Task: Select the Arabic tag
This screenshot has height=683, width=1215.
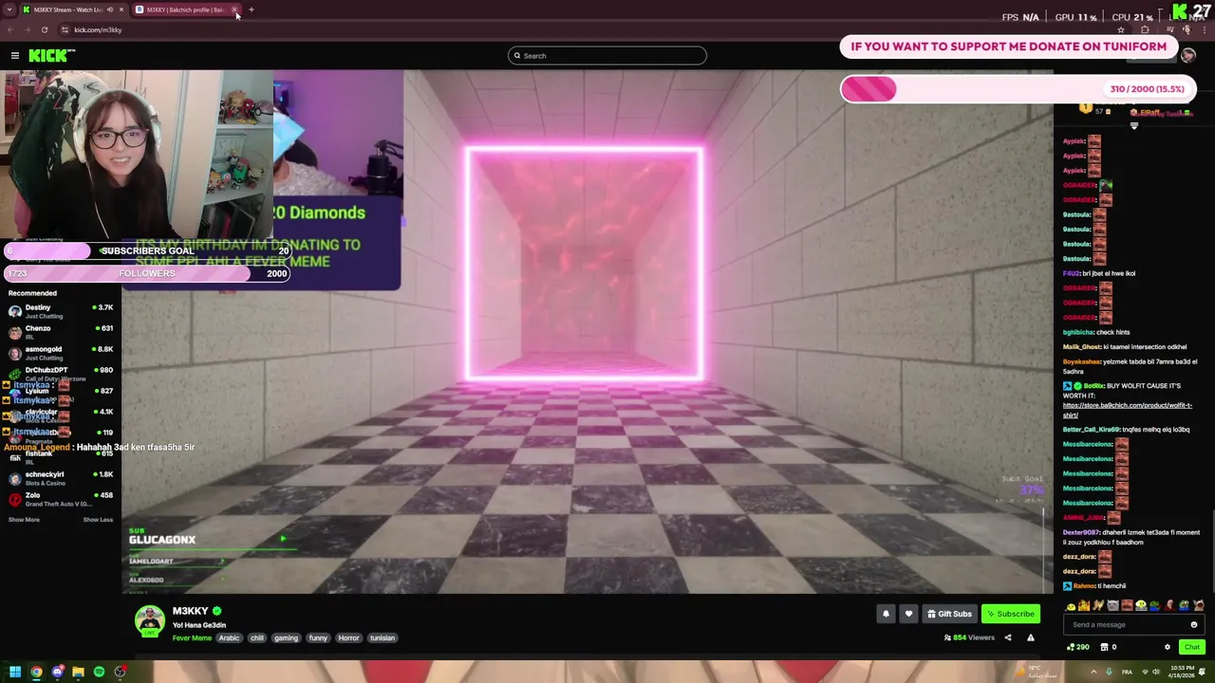Action: pos(229,638)
